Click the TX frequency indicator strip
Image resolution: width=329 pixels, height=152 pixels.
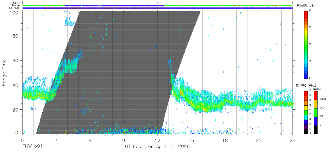point(158,8)
